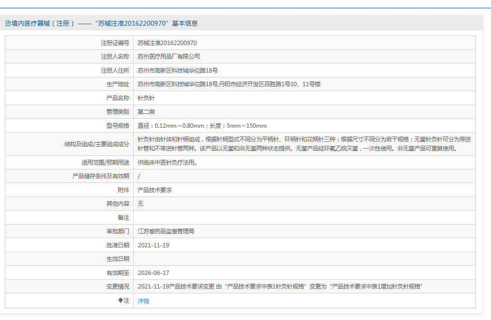Viewport: 491px width, 320px height.
Task: Click the specification 直径:0.12mm~0.80mm value
Action: [202, 126]
